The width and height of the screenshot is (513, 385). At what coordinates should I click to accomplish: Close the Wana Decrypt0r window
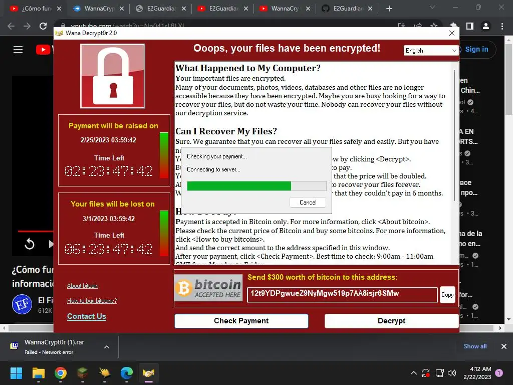(452, 33)
